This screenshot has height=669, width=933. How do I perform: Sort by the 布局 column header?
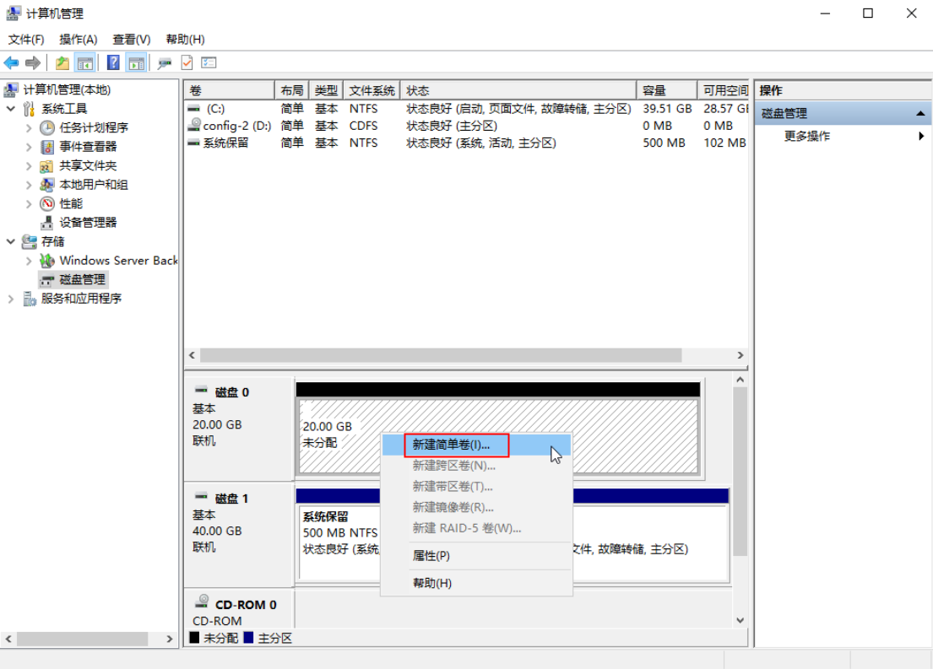coord(291,90)
